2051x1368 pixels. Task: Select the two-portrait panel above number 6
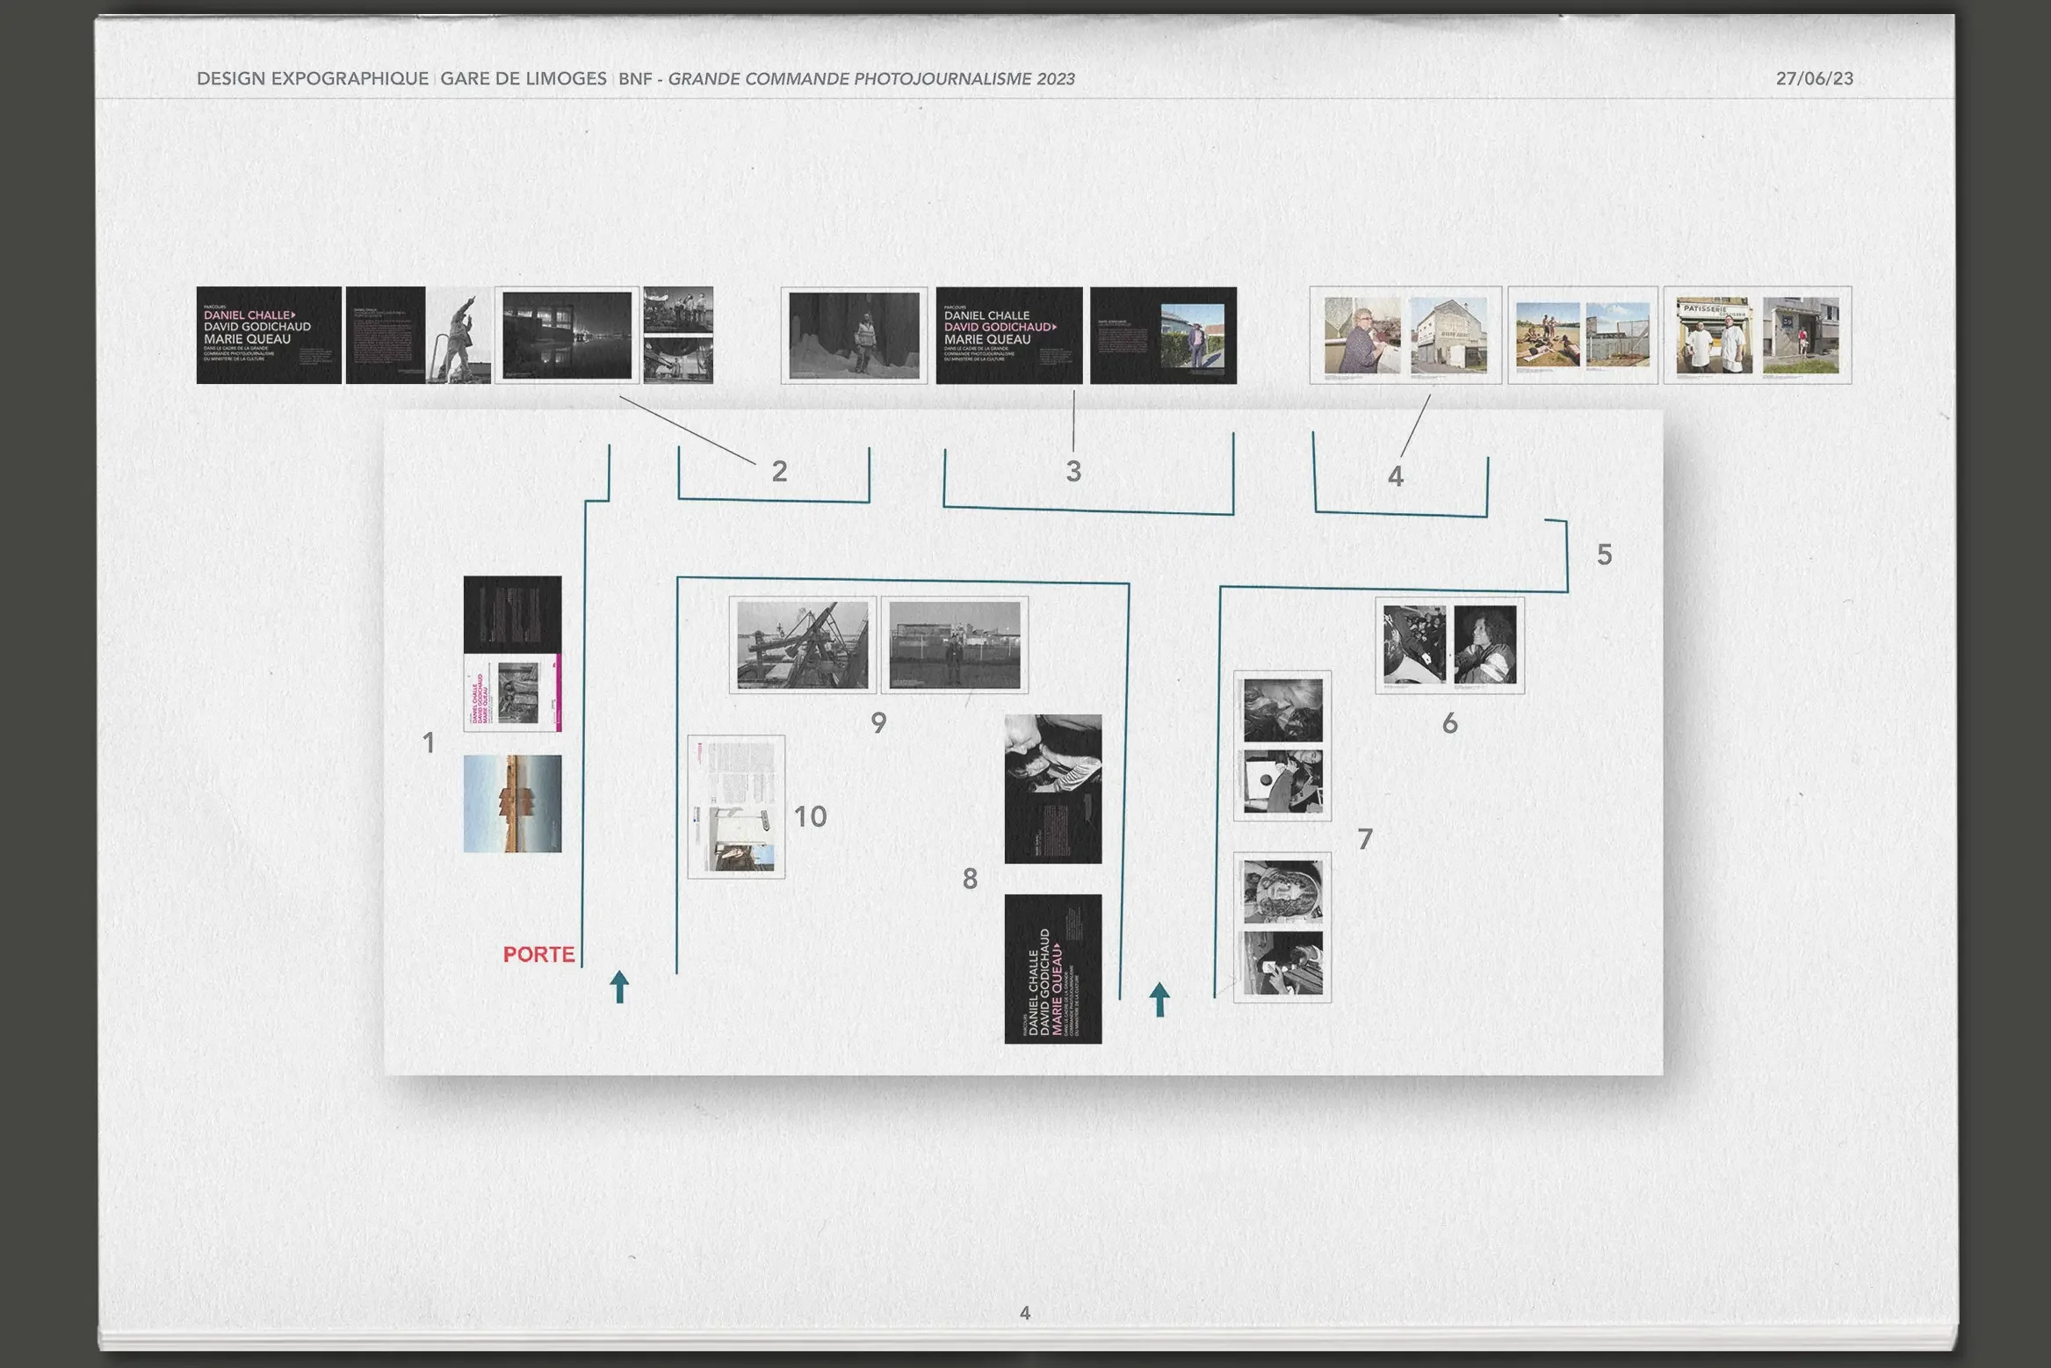pyautogui.click(x=1450, y=645)
